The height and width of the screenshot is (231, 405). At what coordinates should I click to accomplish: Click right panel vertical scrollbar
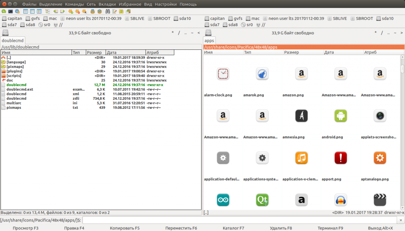(402, 132)
